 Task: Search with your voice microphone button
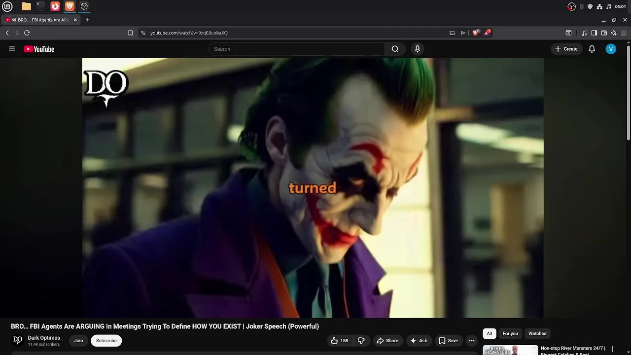tap(418, 49)
